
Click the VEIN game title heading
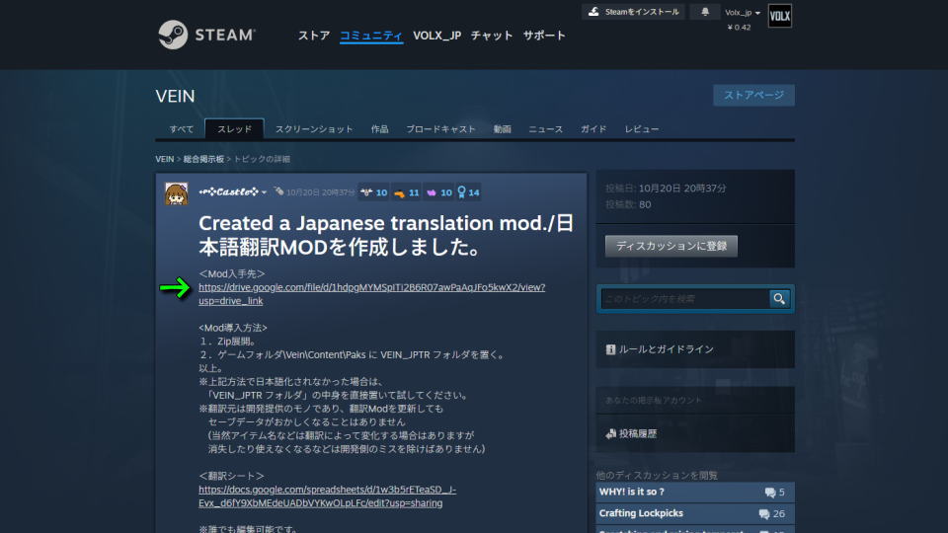[176, 96]
